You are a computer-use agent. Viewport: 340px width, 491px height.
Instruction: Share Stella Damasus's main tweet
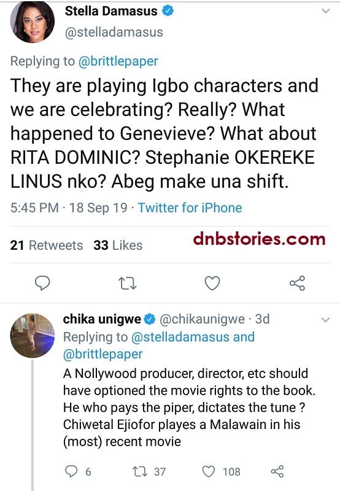click(297, 283)
